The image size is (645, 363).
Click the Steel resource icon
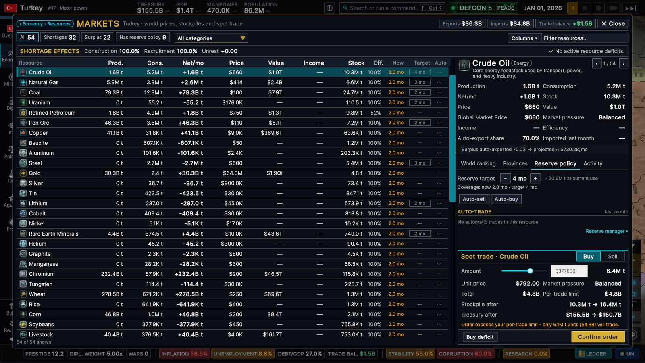click(x=23, y=163)
